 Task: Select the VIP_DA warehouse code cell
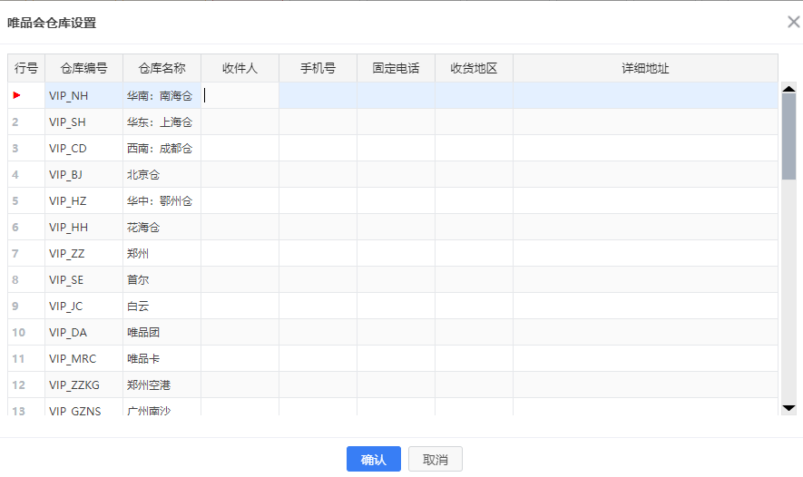click(x=84, y=332)
